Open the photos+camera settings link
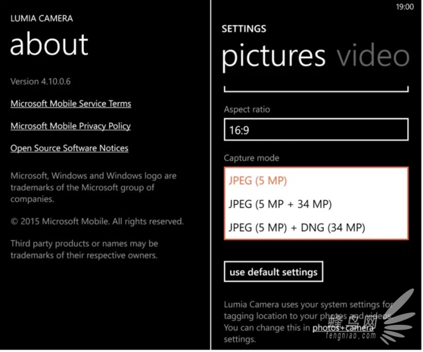 coord(343,328)
